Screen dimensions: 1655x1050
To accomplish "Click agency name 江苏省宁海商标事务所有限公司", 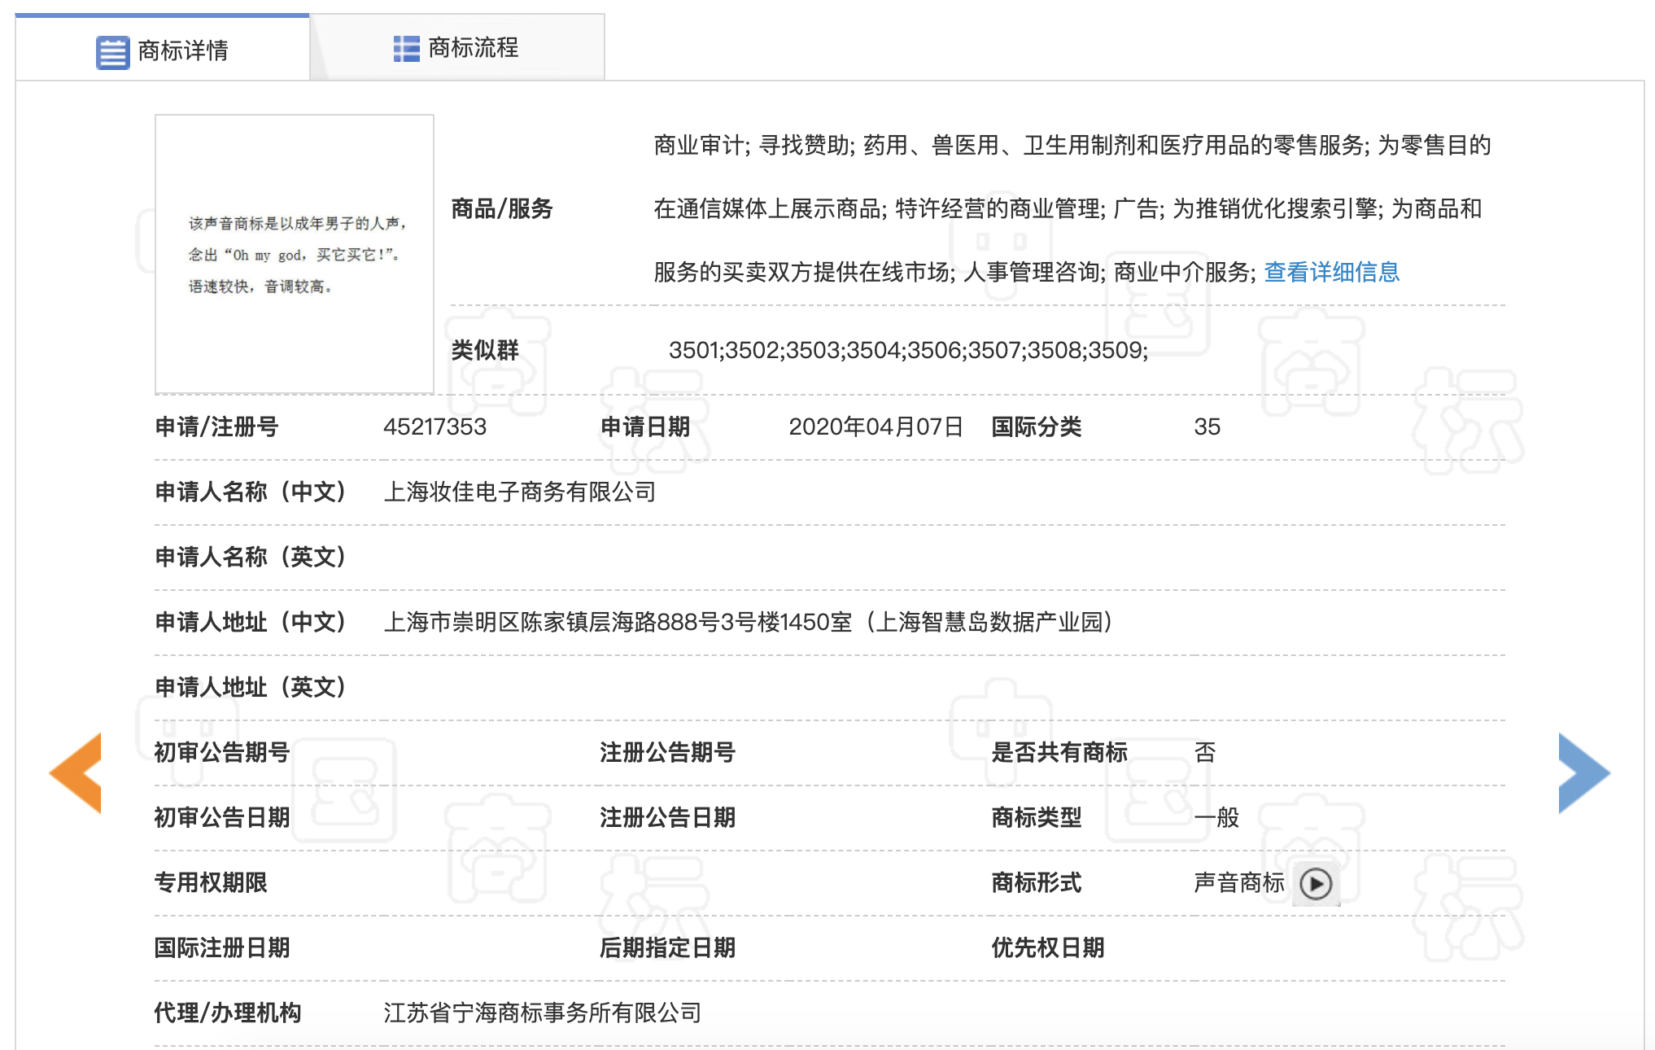I will 542,1013.
